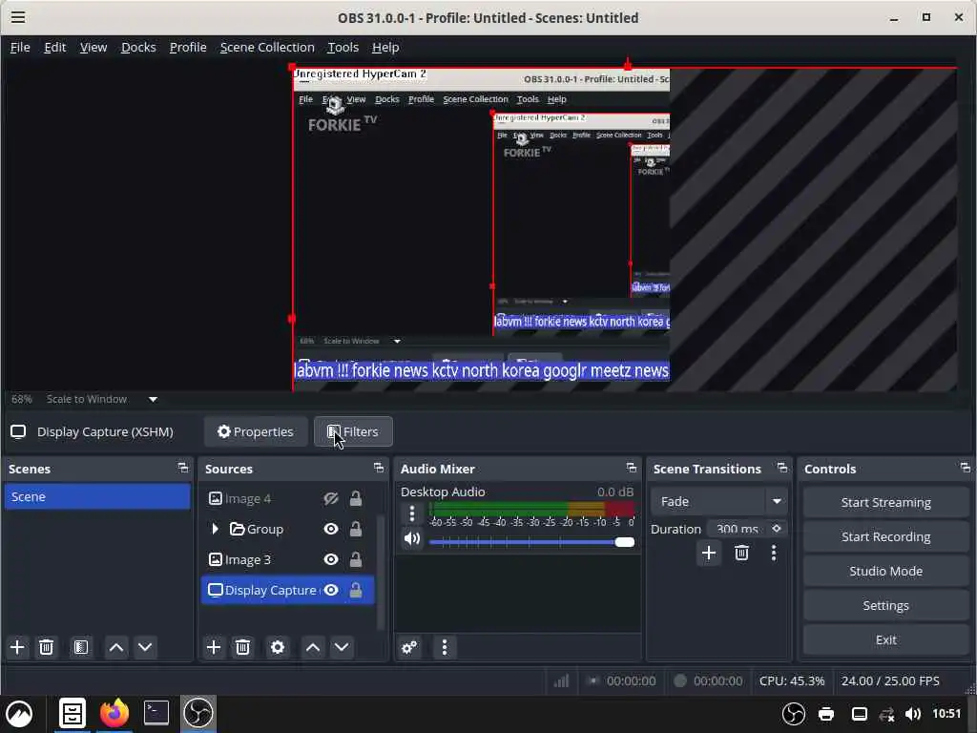
Task: Click the Exit button
Action: click(x=885, y=639)
